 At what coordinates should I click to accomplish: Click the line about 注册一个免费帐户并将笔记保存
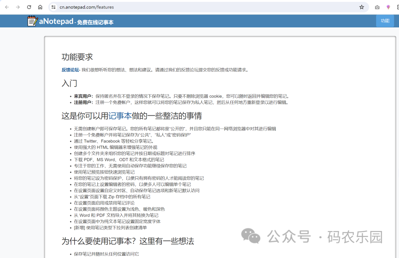click(x=132, y=135)
